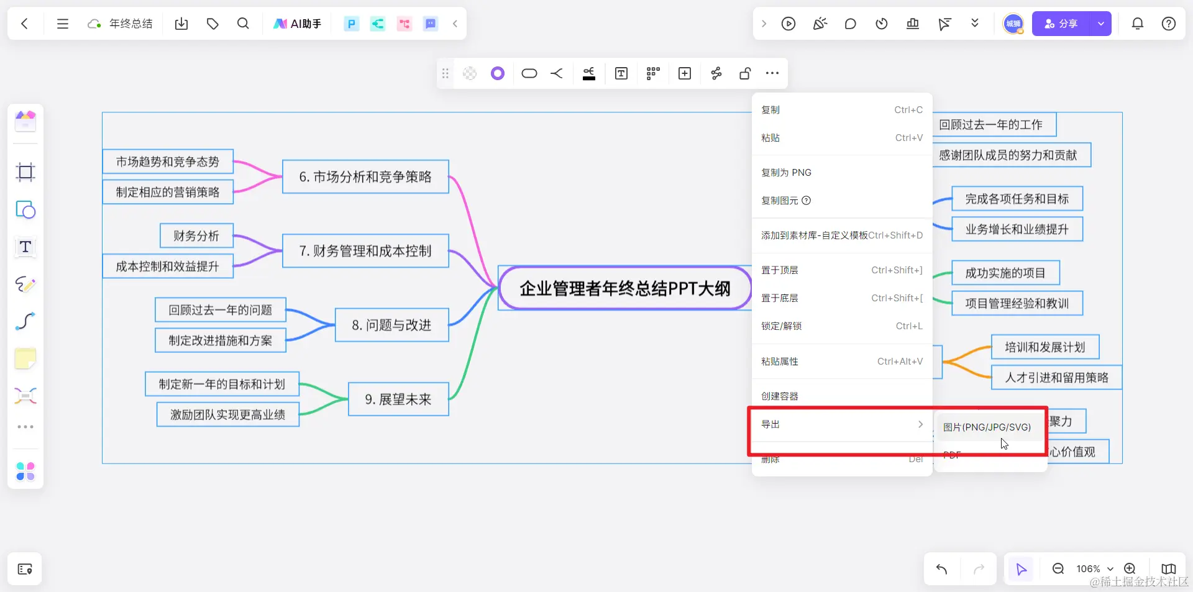Select the Connector line tool in sidebar
This screenshot has width=1193, height=592.
[x=25, y=321]
